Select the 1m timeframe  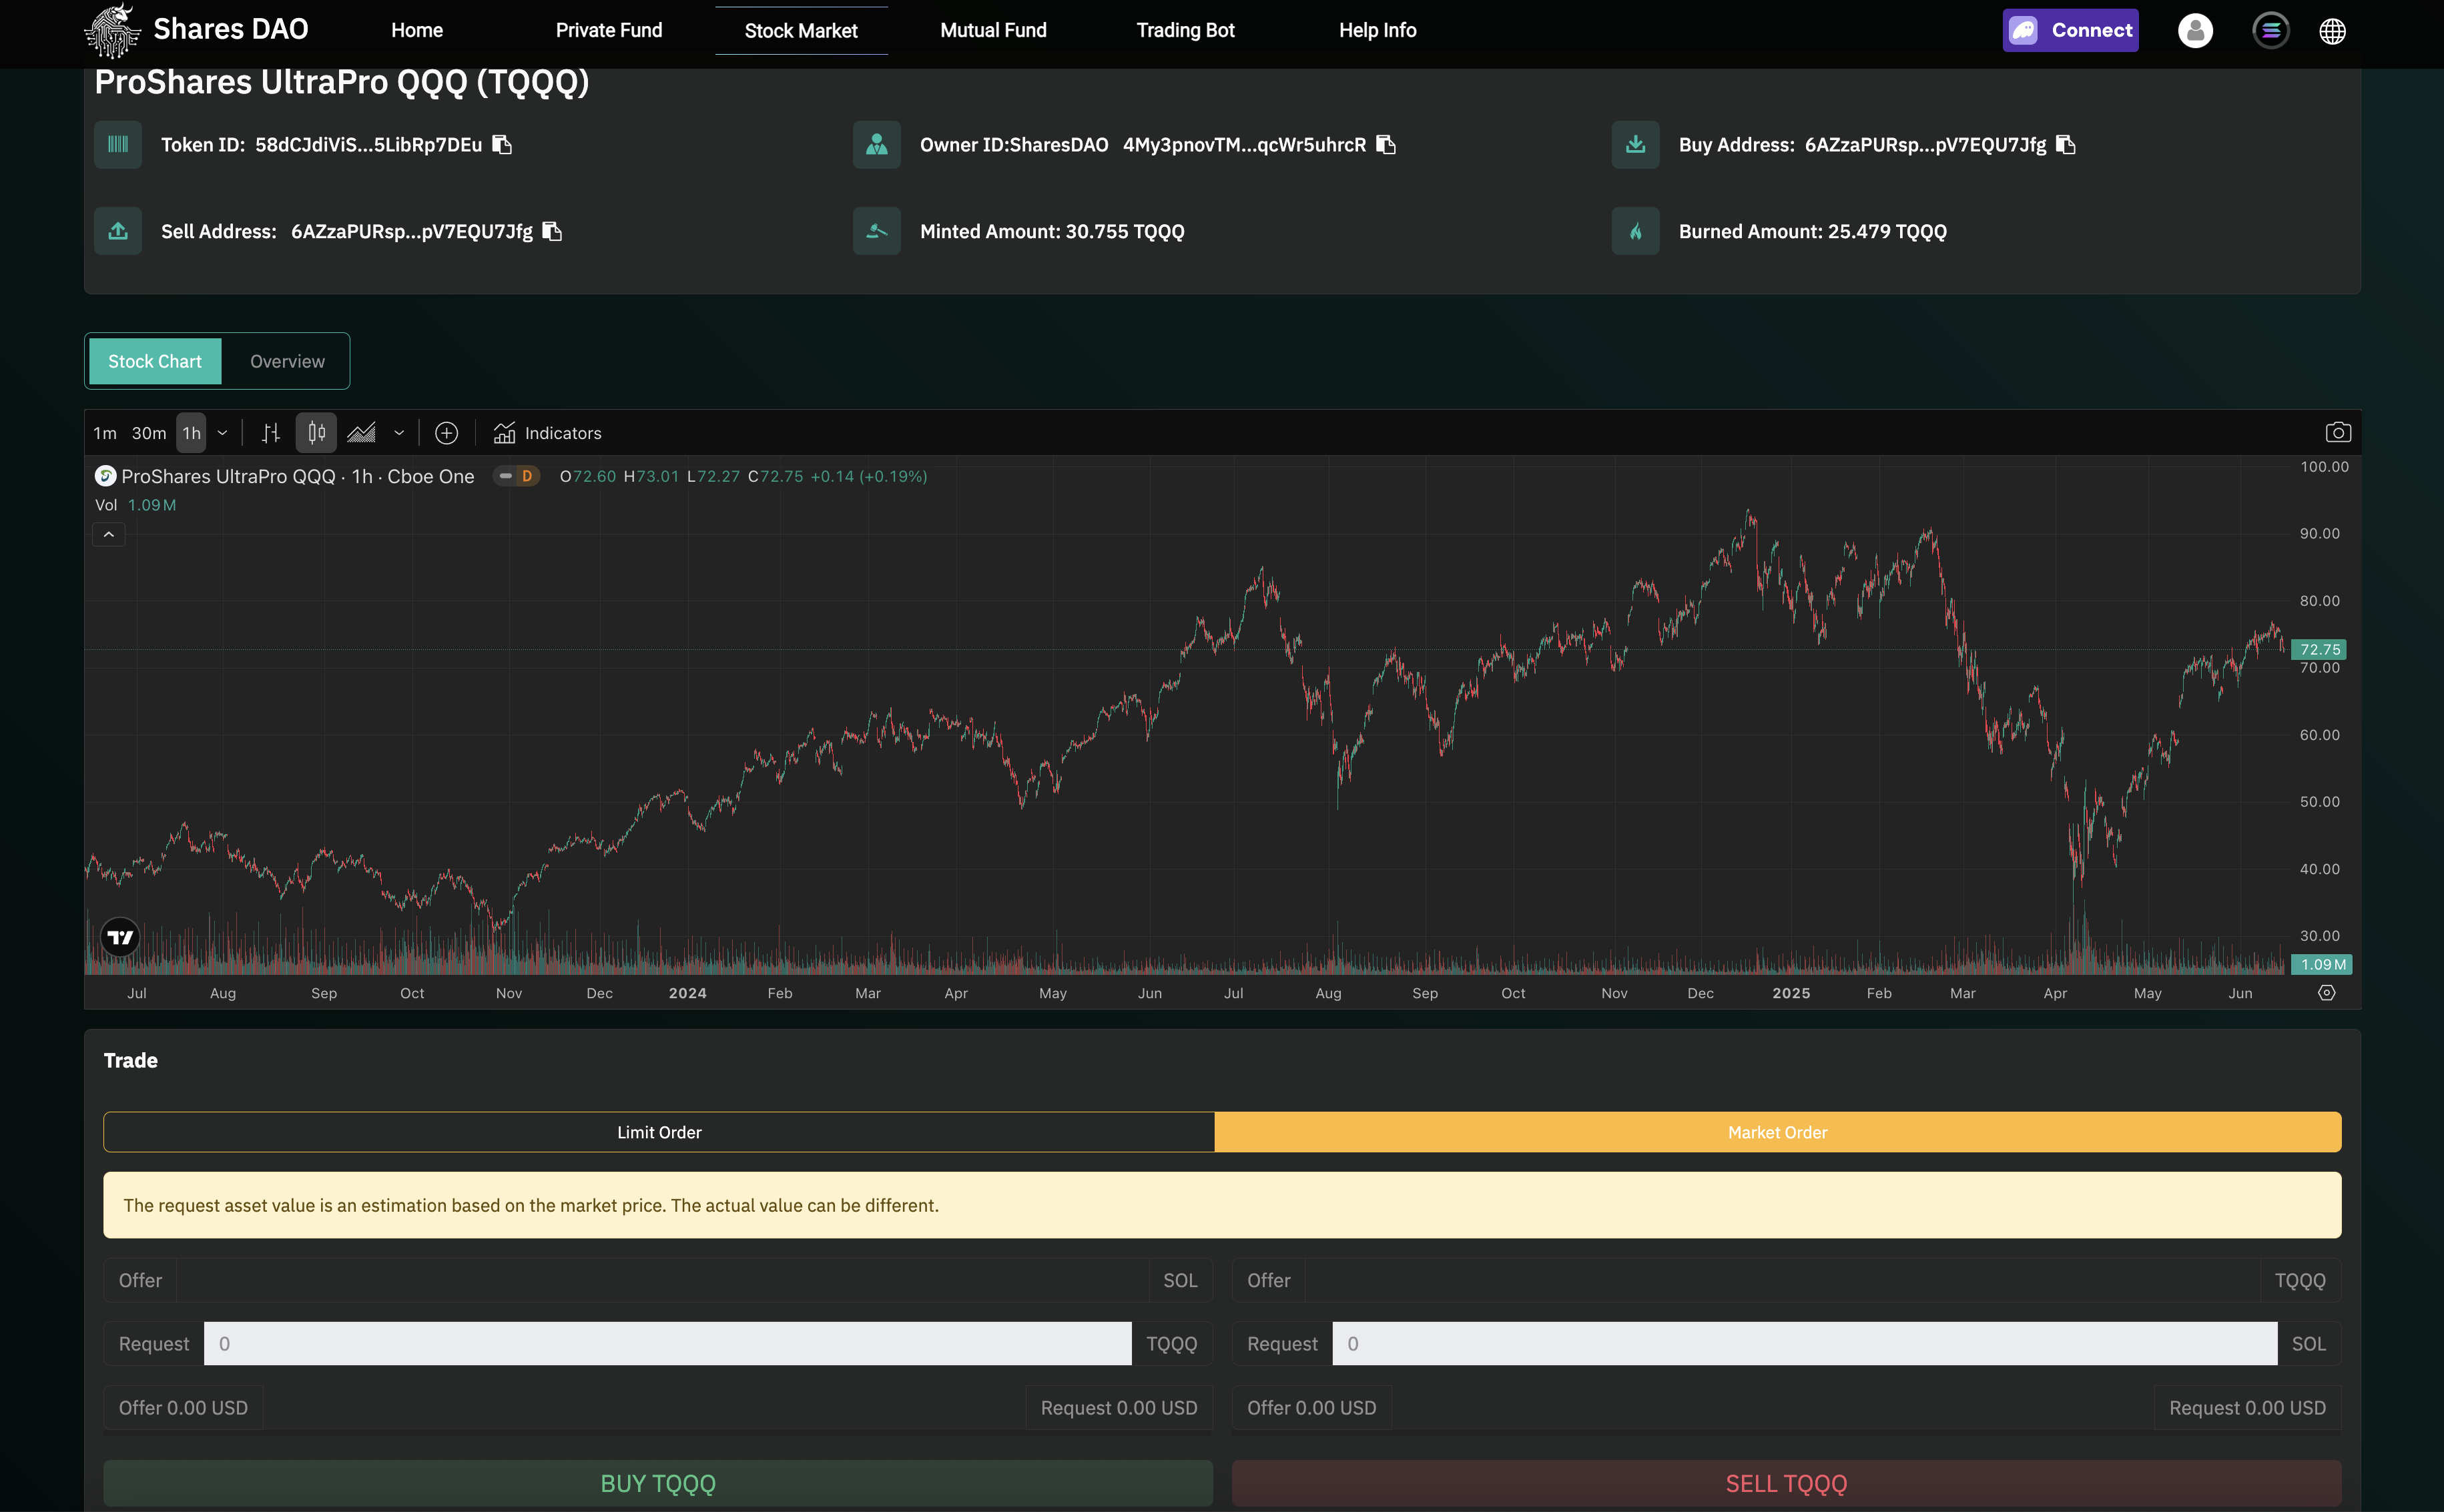(105, 433)
